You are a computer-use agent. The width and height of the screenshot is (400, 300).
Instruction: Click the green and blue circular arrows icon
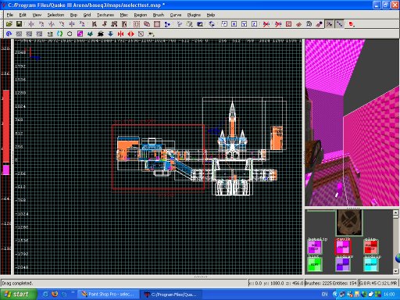point(59,34)
